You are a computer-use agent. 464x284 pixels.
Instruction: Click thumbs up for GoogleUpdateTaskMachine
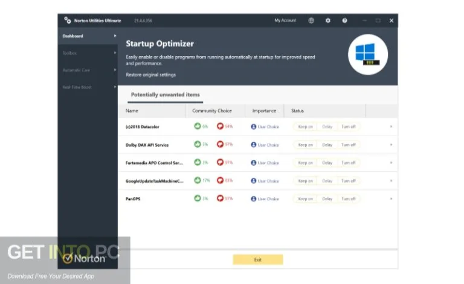[x=198, y=180]
